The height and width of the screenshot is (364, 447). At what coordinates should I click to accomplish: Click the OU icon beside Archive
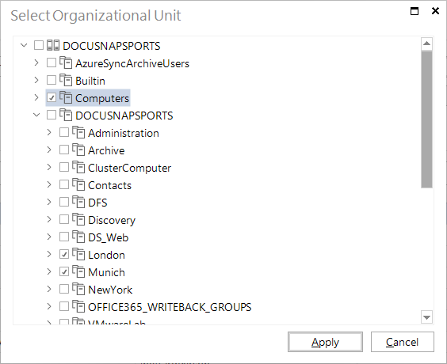coord(78,150)
